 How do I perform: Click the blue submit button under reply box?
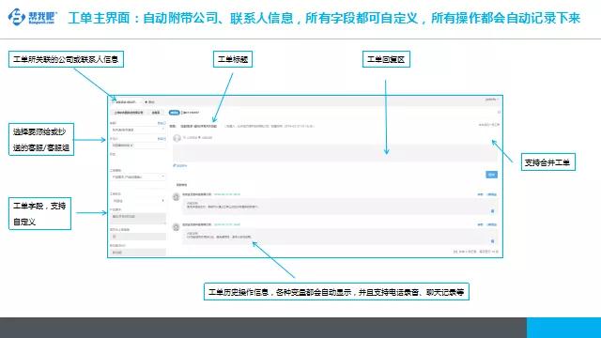click(x=491, y=175)
